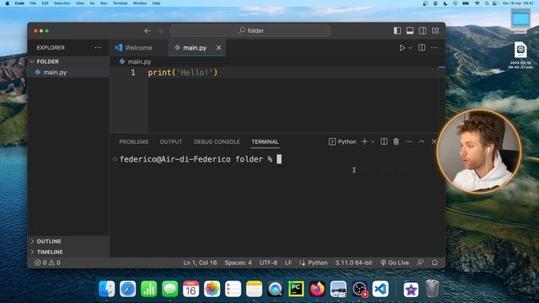Open Finder from the Dock
This screenshot has width=539, height=303.
(107, 289)
